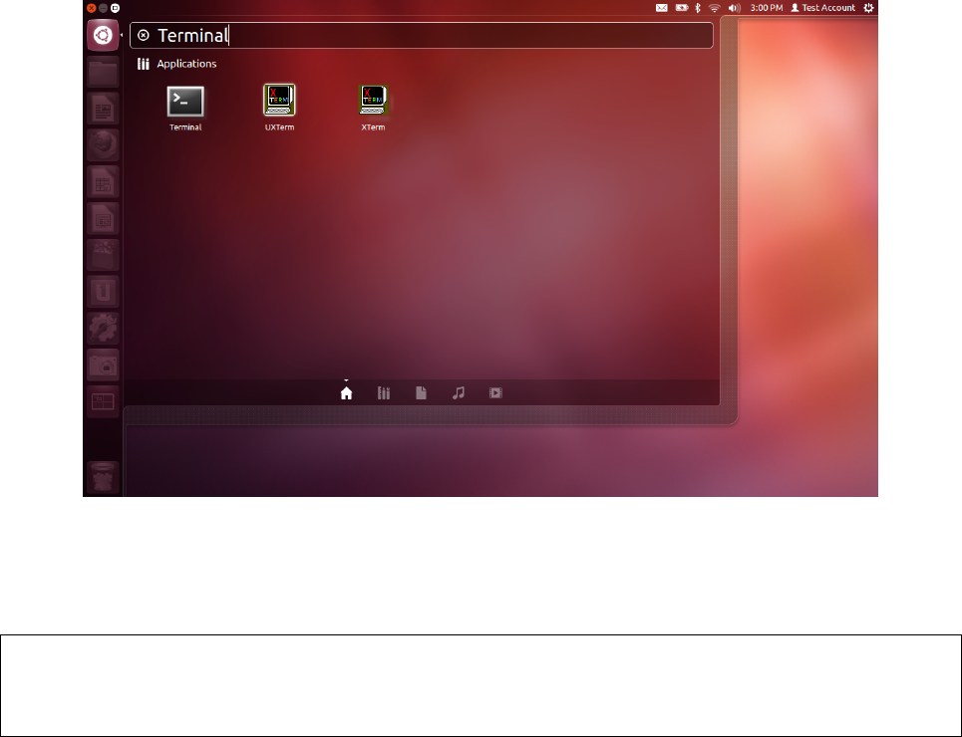962x737 pixels.
Task: Open Ubuntu One launcher icon
Action: tap(103, 292)
